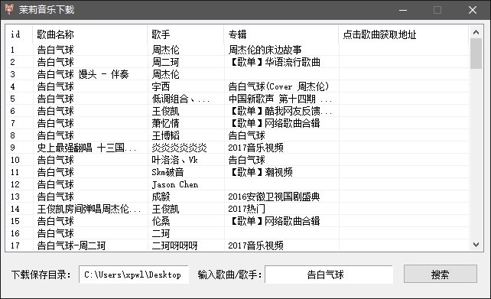Select song row 1 by 周杰伦
The image size is (491, 299).
(237, 50)
